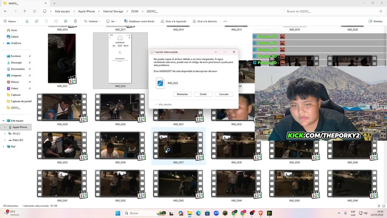The height and width of the screenshot is (218, 387).
Task: Click the Cut scissors icon in toolbar
Action: [x=27, y=21]
